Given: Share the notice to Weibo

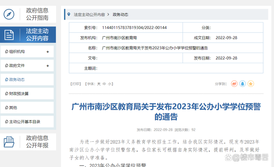Looking at the screenshot, I should pos(234,84).
